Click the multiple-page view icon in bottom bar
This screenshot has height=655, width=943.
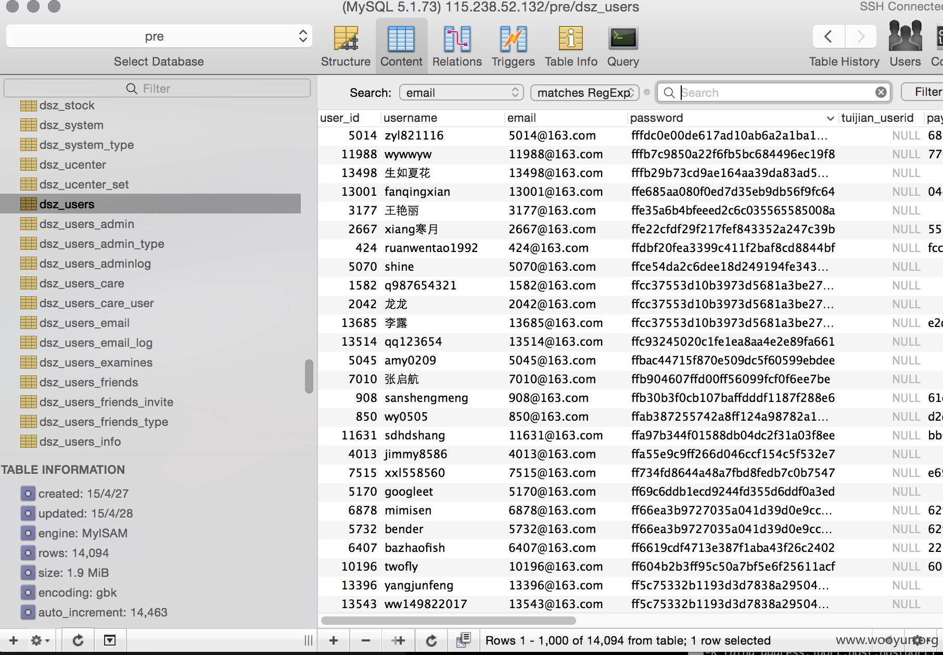tap(463, 640)
